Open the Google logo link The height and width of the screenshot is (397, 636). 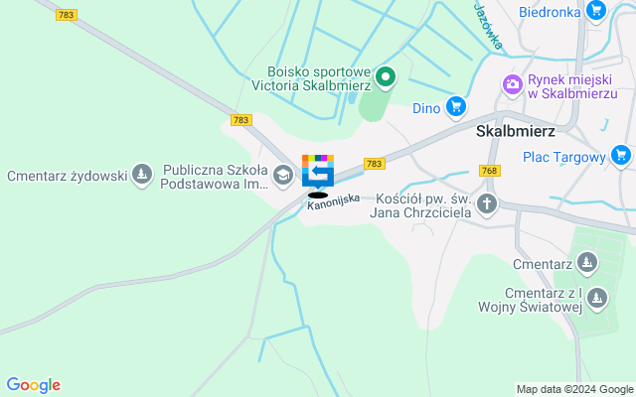[x=33, y=385]
